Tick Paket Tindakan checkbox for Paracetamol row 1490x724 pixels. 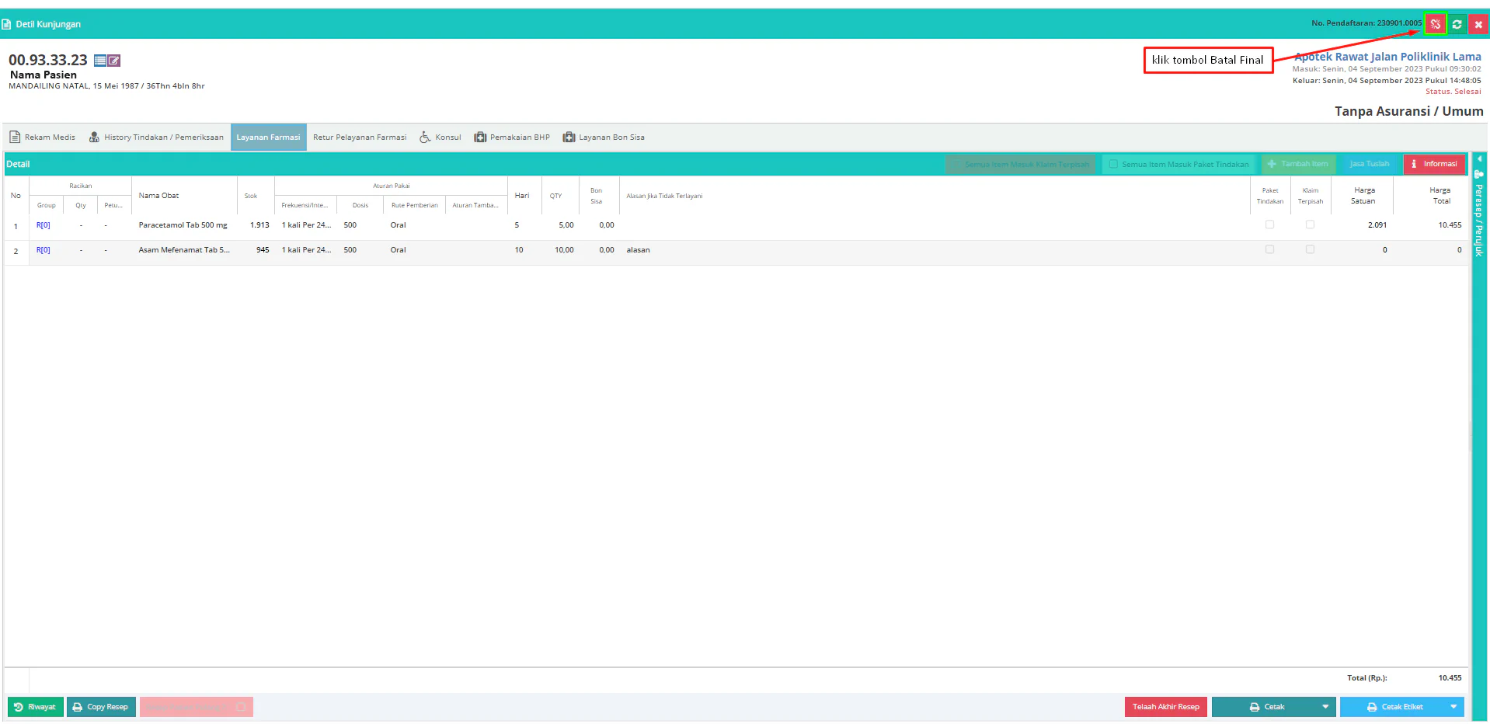(1269, 225)
